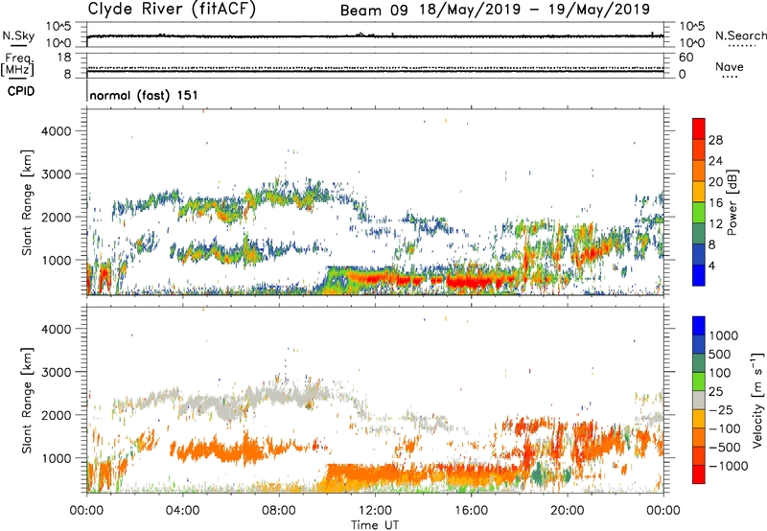Click the 3000 tick in velocity panel

point(57,372)
